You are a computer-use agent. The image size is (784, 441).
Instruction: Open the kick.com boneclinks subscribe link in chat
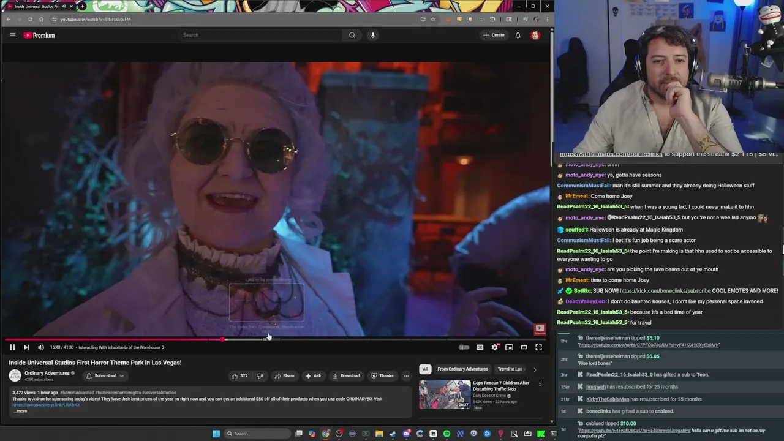665,291
